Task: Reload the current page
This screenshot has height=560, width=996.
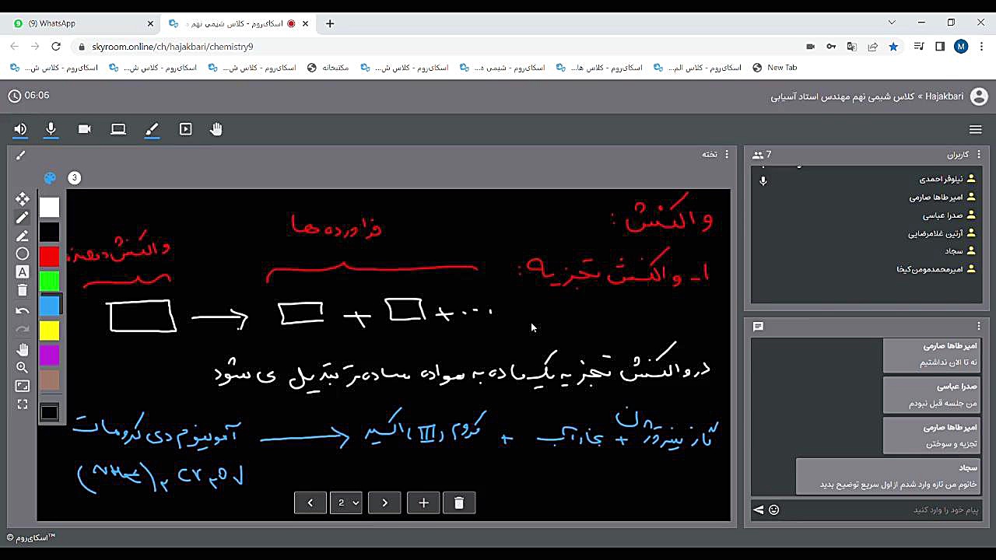Action: [x=56, y=47]
